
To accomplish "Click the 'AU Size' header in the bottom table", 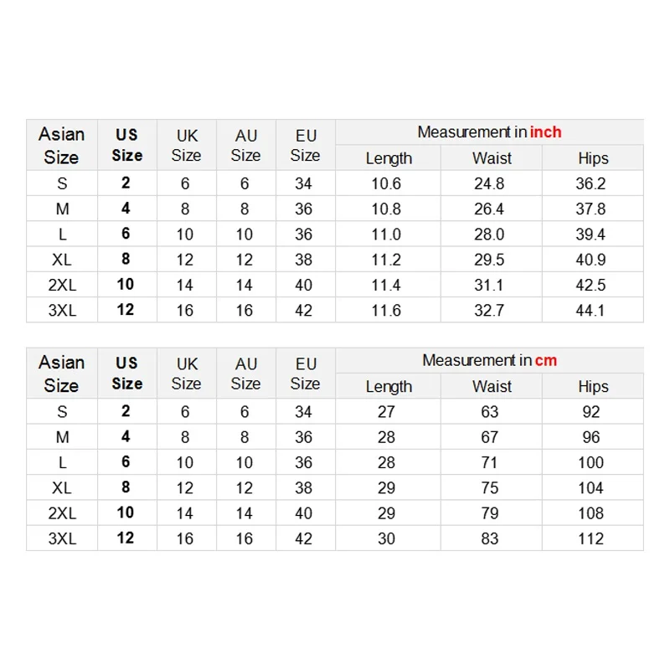I will [245, 374].
